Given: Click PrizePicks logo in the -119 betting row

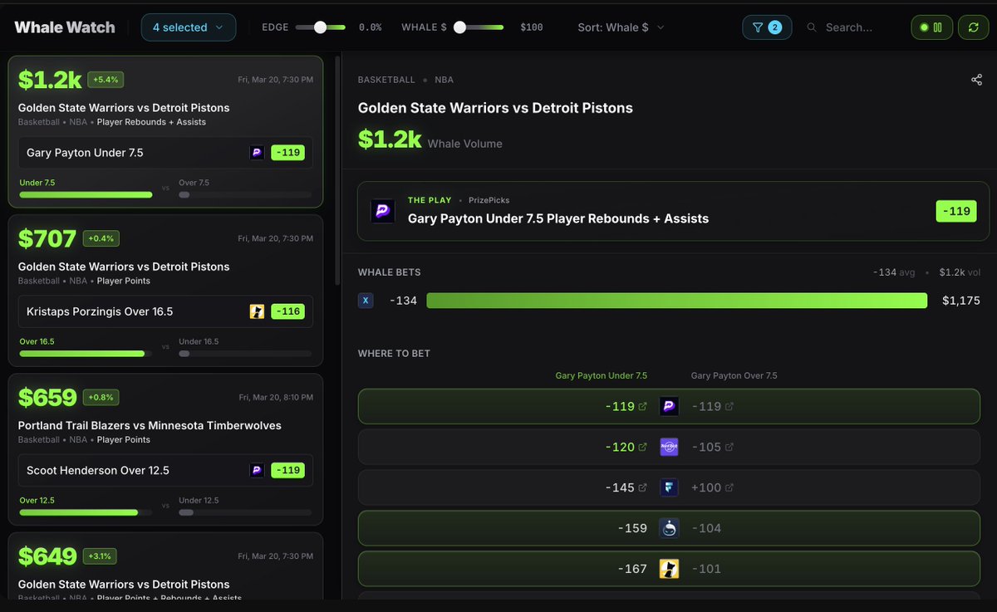Looking at the screenshot, I should point(669,406).
